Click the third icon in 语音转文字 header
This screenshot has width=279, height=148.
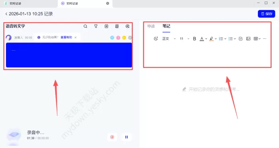(x=106, y=26)
